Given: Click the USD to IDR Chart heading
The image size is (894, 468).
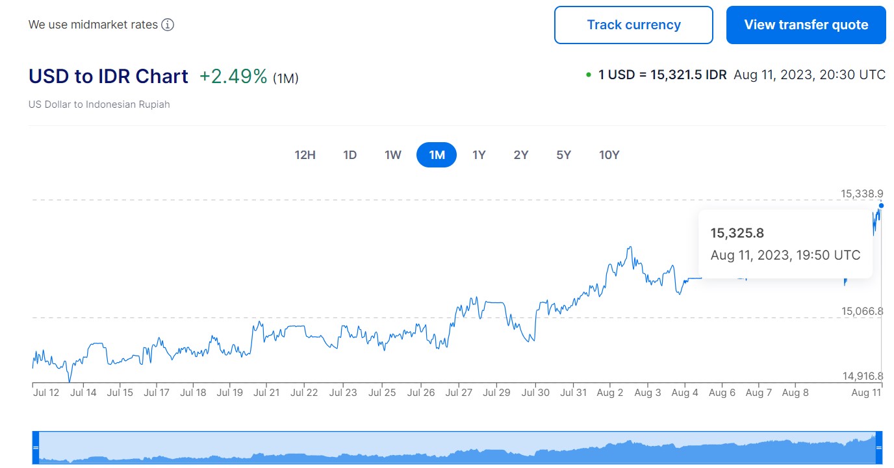Looking at the screenshot, I should tap(109, 77).
